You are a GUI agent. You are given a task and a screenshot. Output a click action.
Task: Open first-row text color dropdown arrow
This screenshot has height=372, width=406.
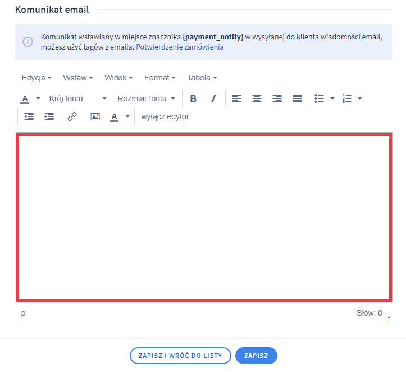(38, 98)
